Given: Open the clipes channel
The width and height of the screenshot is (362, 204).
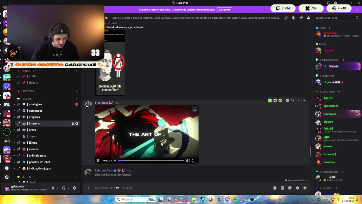Looking at the screenshot, I should pyautogui.click(x=47, y=136).
